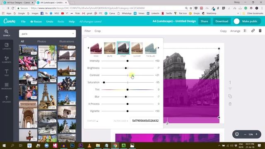265x149 pixels.
Task: Click the Vignette slider handle
Action: pyautogui.click(x=128, y=111)
